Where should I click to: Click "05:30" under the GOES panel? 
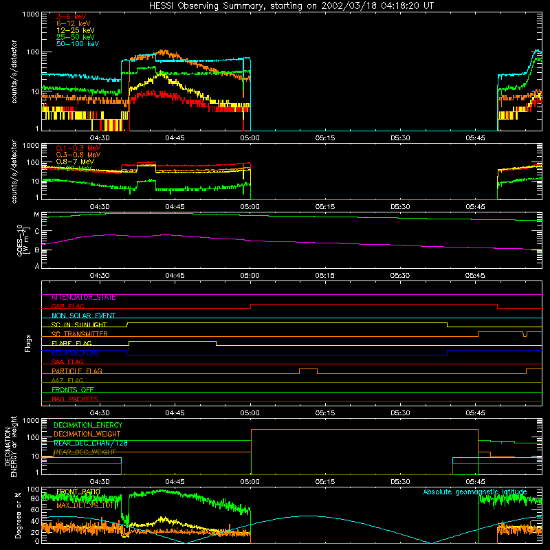pyautogui.click(x=400, y=276)
